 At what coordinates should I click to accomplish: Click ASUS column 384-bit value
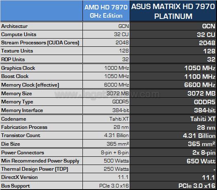205,110
